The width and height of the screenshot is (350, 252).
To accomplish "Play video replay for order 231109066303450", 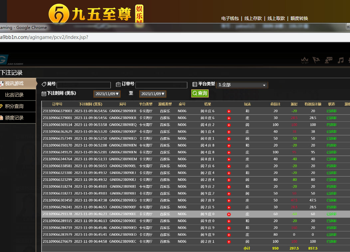I will 229,201.
